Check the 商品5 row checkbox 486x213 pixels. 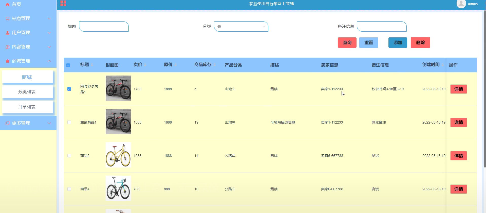pyautogui.click(x=69, y=156)
